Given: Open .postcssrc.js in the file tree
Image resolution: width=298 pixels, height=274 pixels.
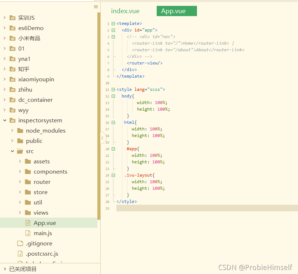Looking at the screenshot, I should click(42, 254).
